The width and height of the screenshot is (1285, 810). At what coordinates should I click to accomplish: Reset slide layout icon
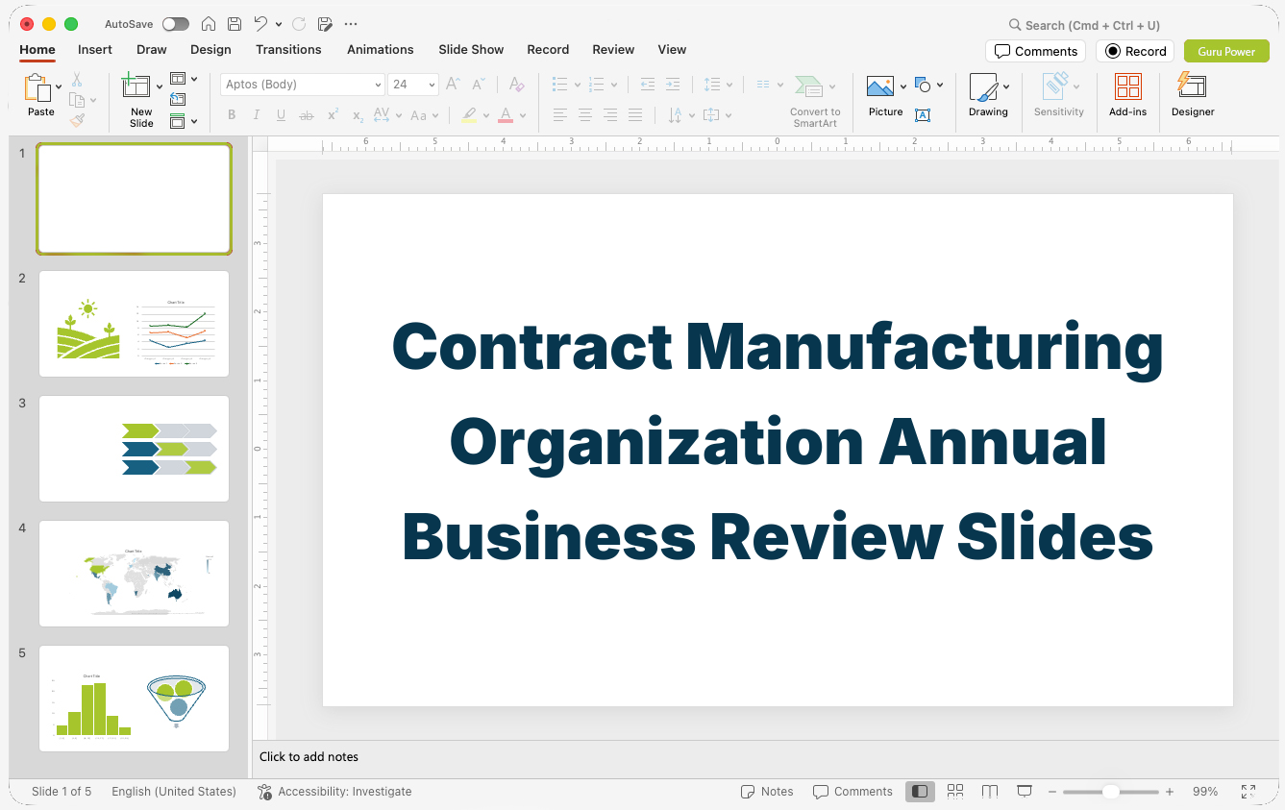(x=178, y=99)
